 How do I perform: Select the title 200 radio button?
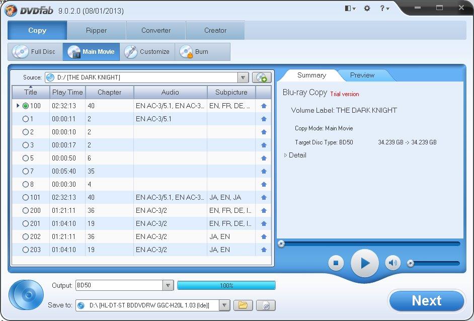pos(26,210)
